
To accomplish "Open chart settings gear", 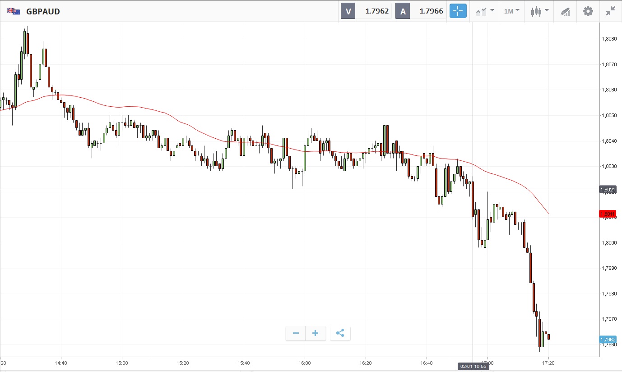I will [x=588, y=11].
